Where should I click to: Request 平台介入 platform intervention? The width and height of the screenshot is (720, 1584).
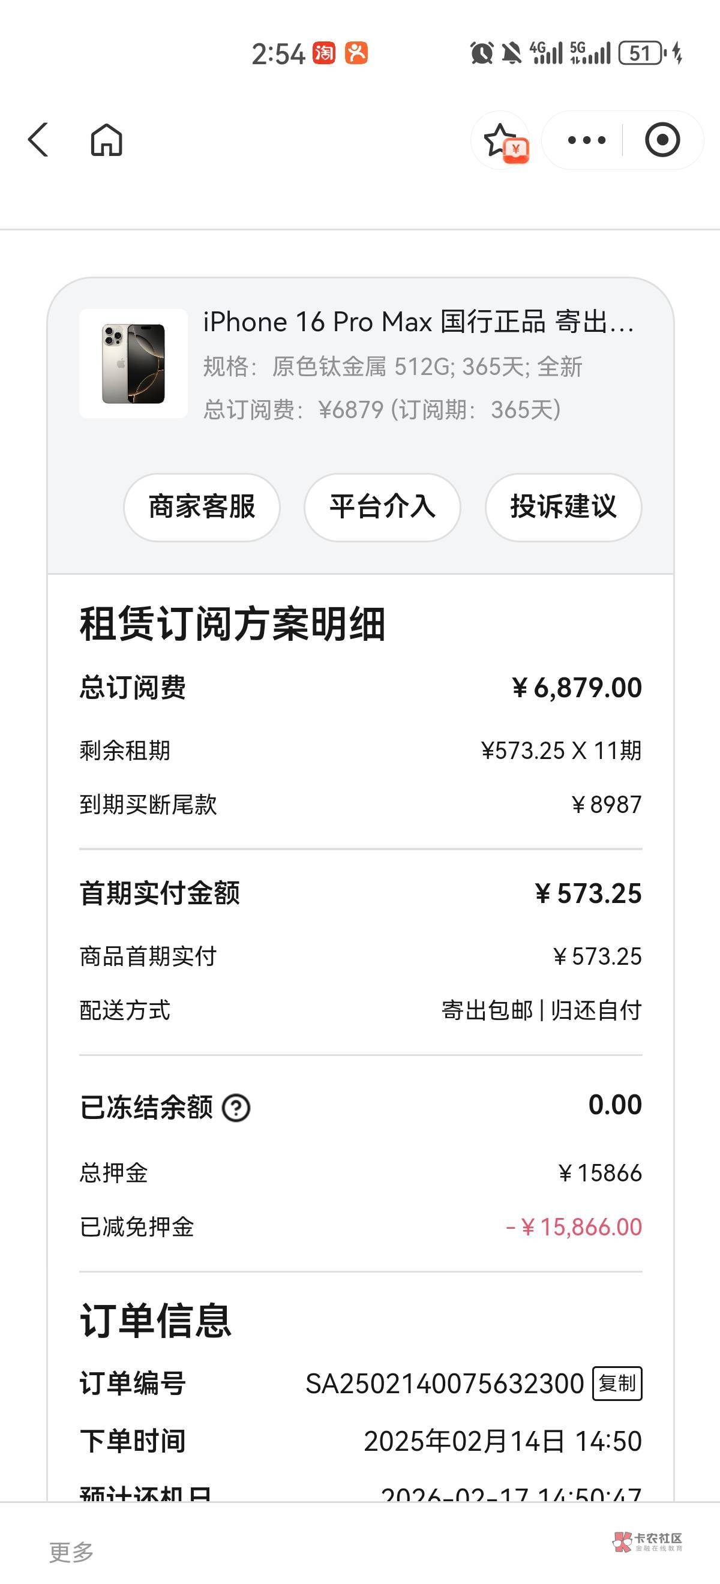click(x=382, y=506)
